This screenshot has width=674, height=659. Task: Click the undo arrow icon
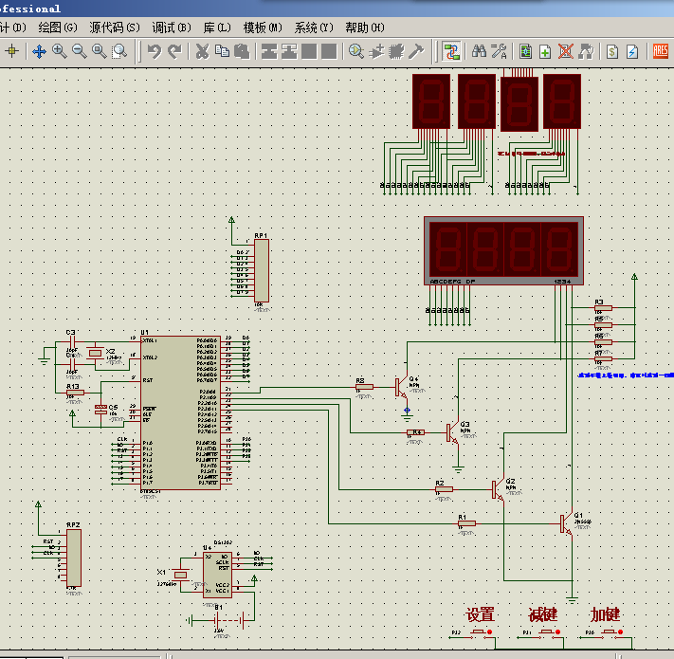[x=154, y=51]
